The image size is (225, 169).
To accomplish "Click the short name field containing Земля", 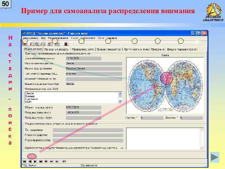I will (x=94, y=64).
